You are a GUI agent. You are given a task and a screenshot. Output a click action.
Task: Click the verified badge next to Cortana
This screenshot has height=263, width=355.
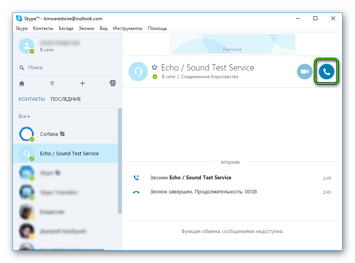tap(62, 134)
